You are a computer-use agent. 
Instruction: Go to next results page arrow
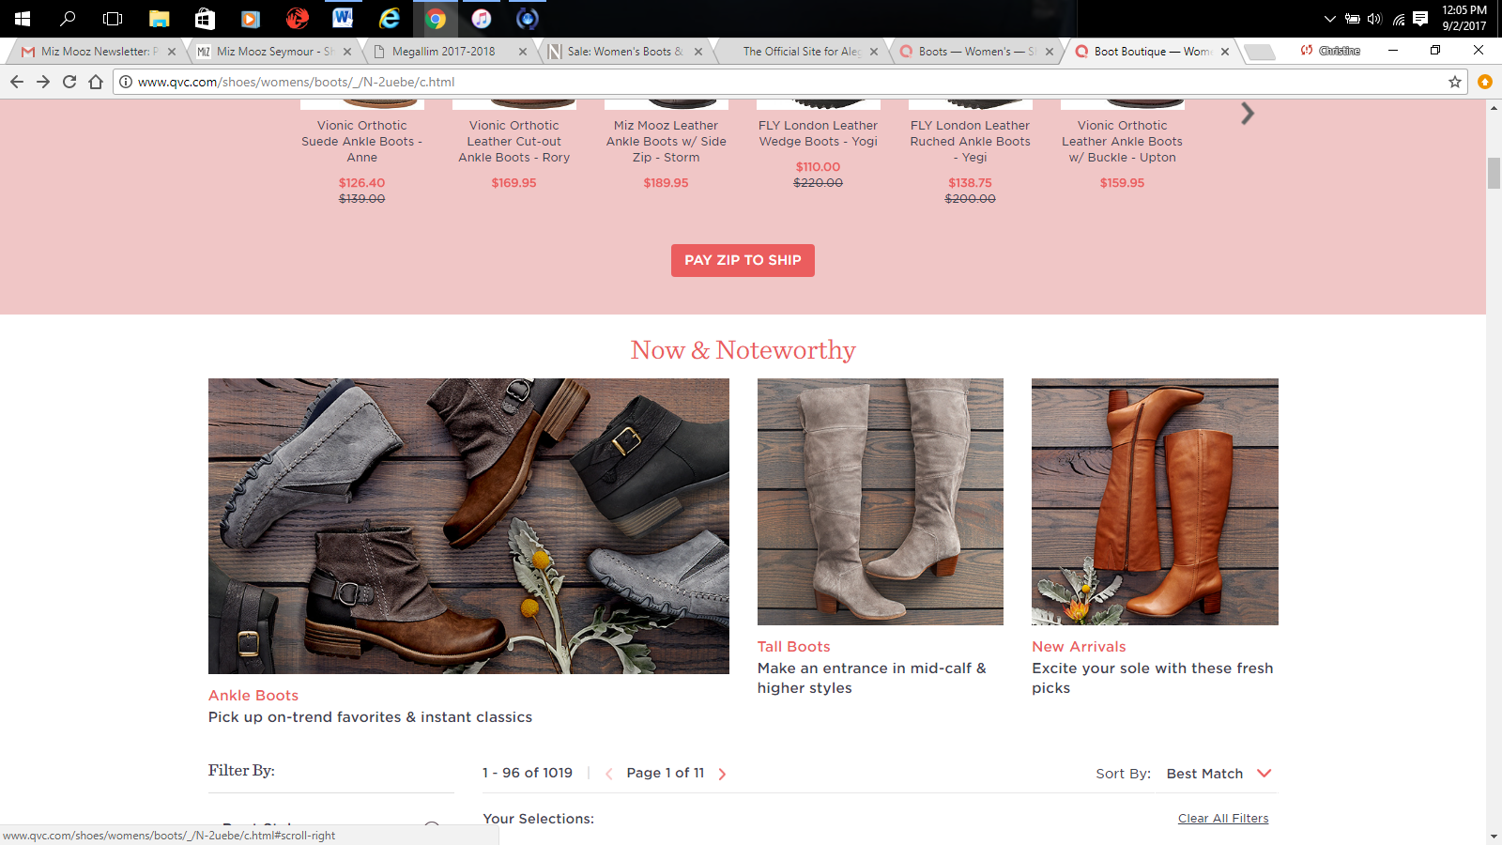click(x=722, y=774)
